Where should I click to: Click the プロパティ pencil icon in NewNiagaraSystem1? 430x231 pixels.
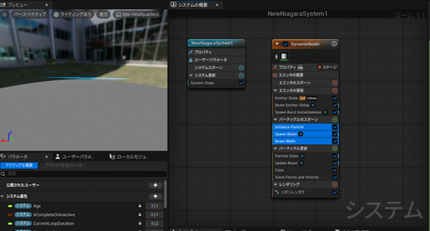click(191, 52)
